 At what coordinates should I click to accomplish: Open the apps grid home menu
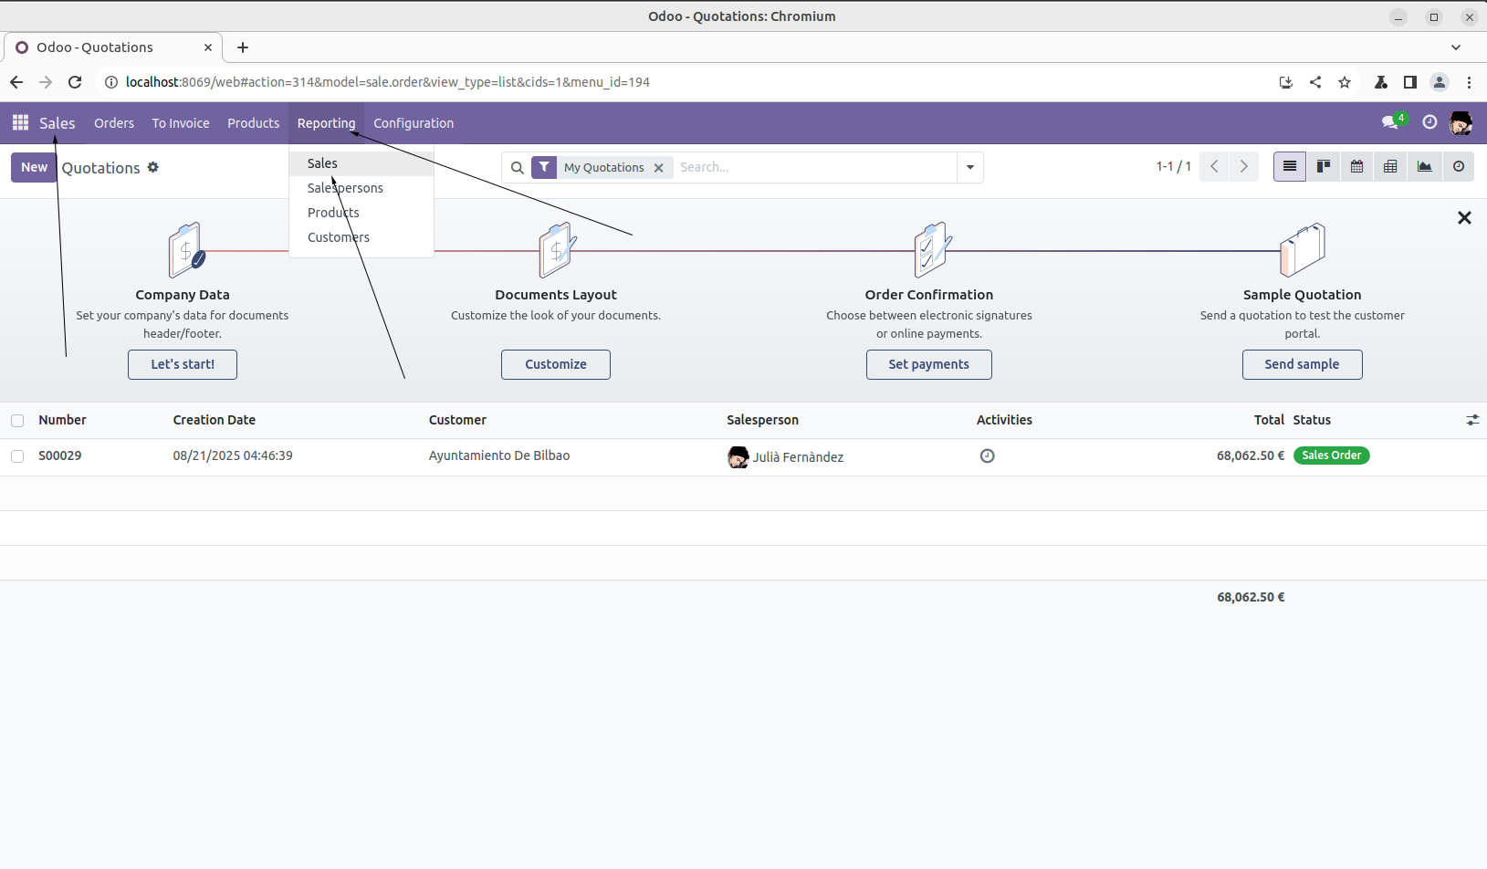(20, 123)
